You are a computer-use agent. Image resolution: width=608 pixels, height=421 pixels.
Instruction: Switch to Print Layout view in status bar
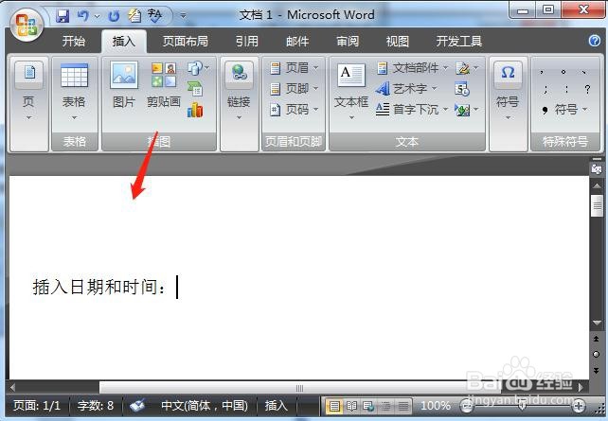(x=334, y=406)
